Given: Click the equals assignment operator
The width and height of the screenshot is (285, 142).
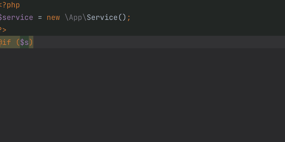Looking at the screenshot, I should (40, 18).
